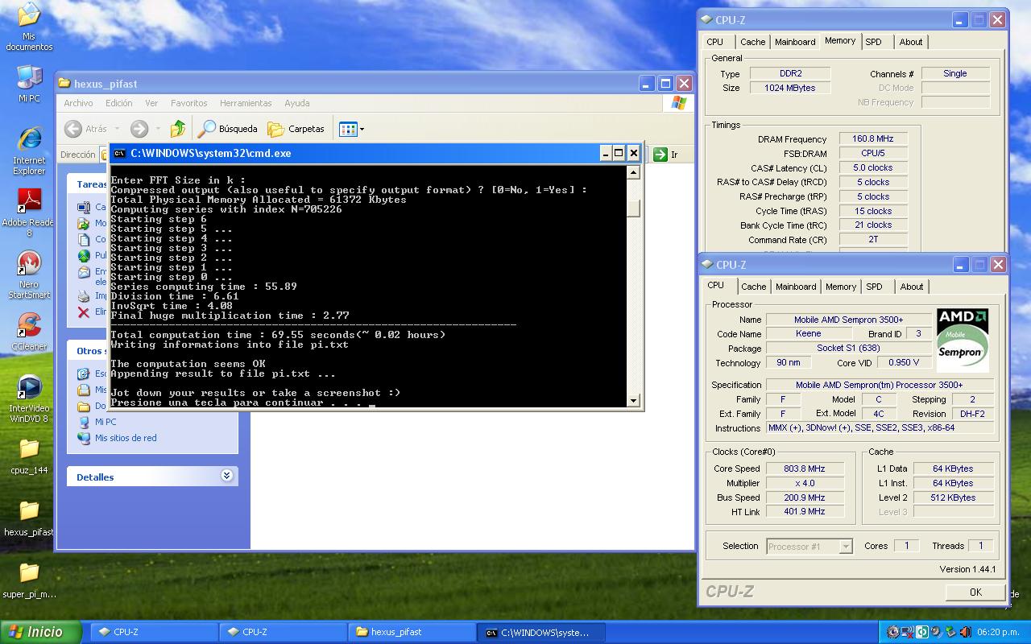1031x644 pixels.
Task: Switch to Mainboard tab in upper CPU-Z
Action: [795, 42]
